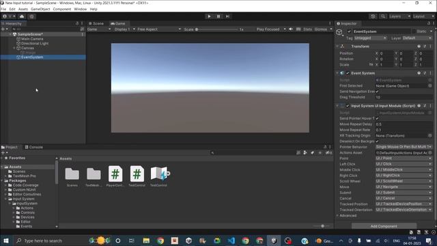Open the Pointer Behavior dropdown

(404, 147)
